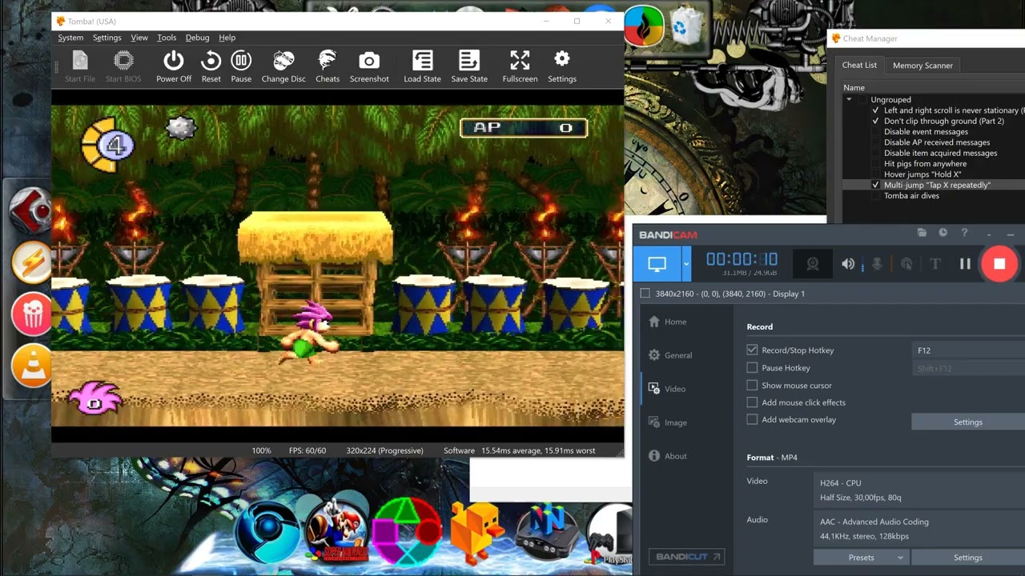Open Bandicam output folder icon
Image resolution: width=1025 pixels, height=576 pixels.
(x=922, y=233)
